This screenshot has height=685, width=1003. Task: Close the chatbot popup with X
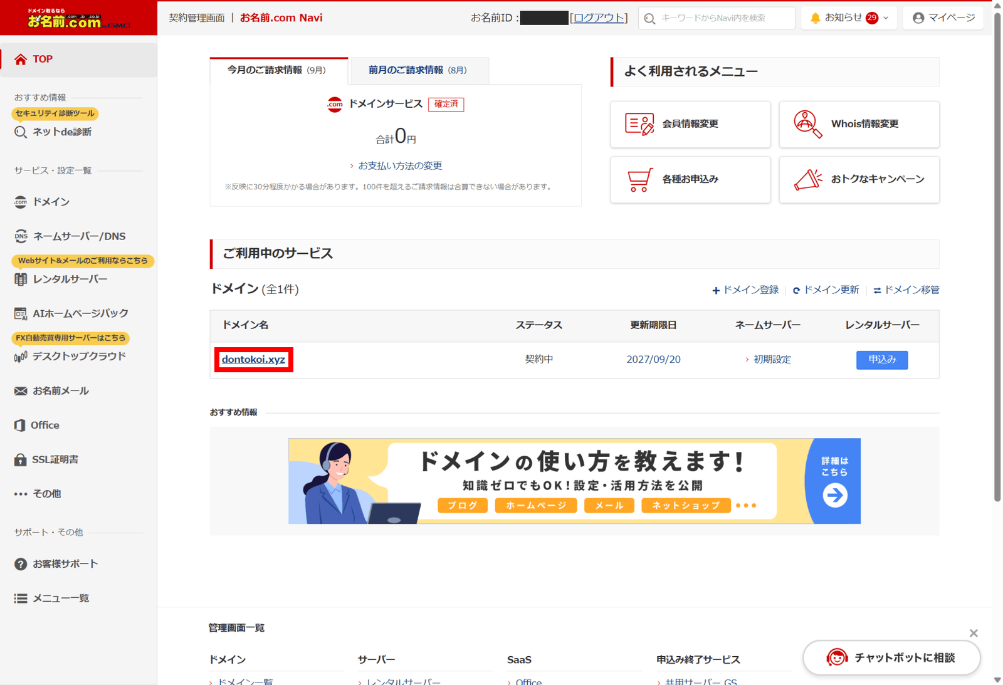pos(974,634)
